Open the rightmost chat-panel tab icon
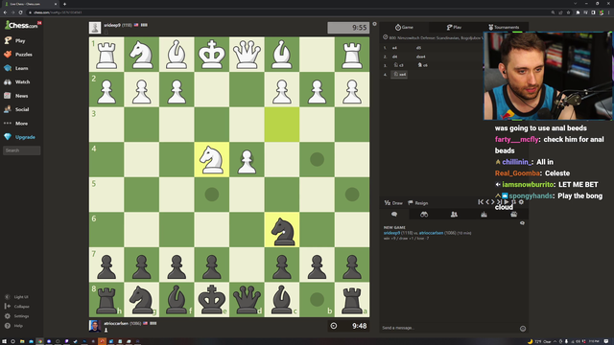This screenshot has height=345, width=614. point(514,214)
